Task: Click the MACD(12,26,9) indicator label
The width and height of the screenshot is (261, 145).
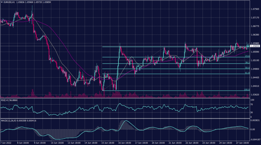Action: (9, 120)
